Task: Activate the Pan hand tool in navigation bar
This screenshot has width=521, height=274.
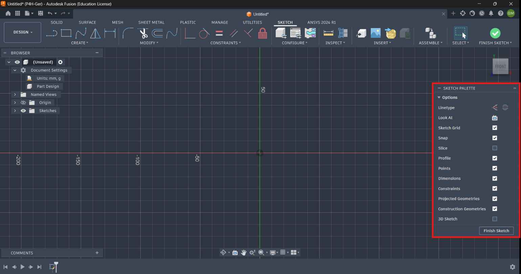Action: [244, 252]
